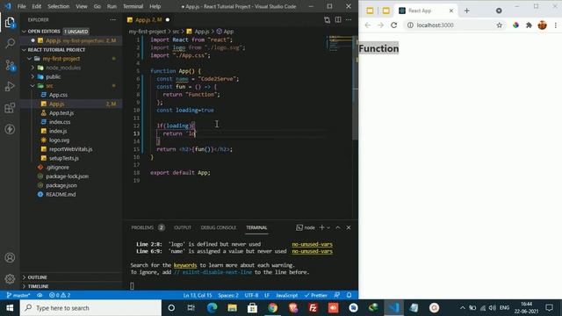Open the Explorer view in activity bar

click(10, 23)
